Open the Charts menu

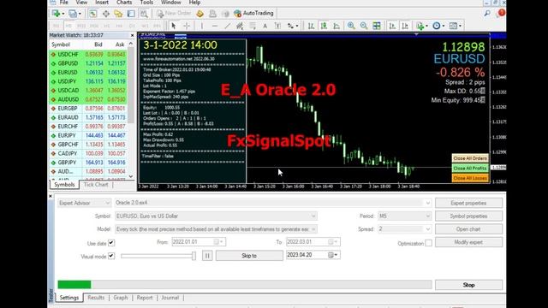tap(124, 3)
